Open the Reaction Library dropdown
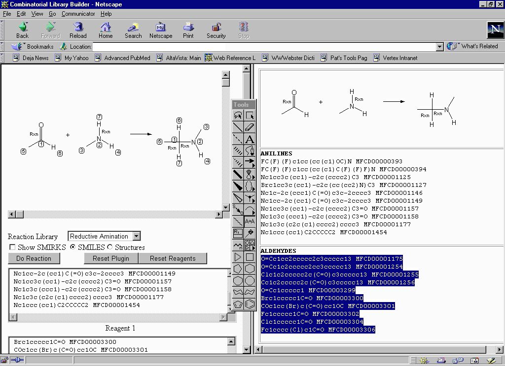Screen dimensions: 505x366 point(137,236)
